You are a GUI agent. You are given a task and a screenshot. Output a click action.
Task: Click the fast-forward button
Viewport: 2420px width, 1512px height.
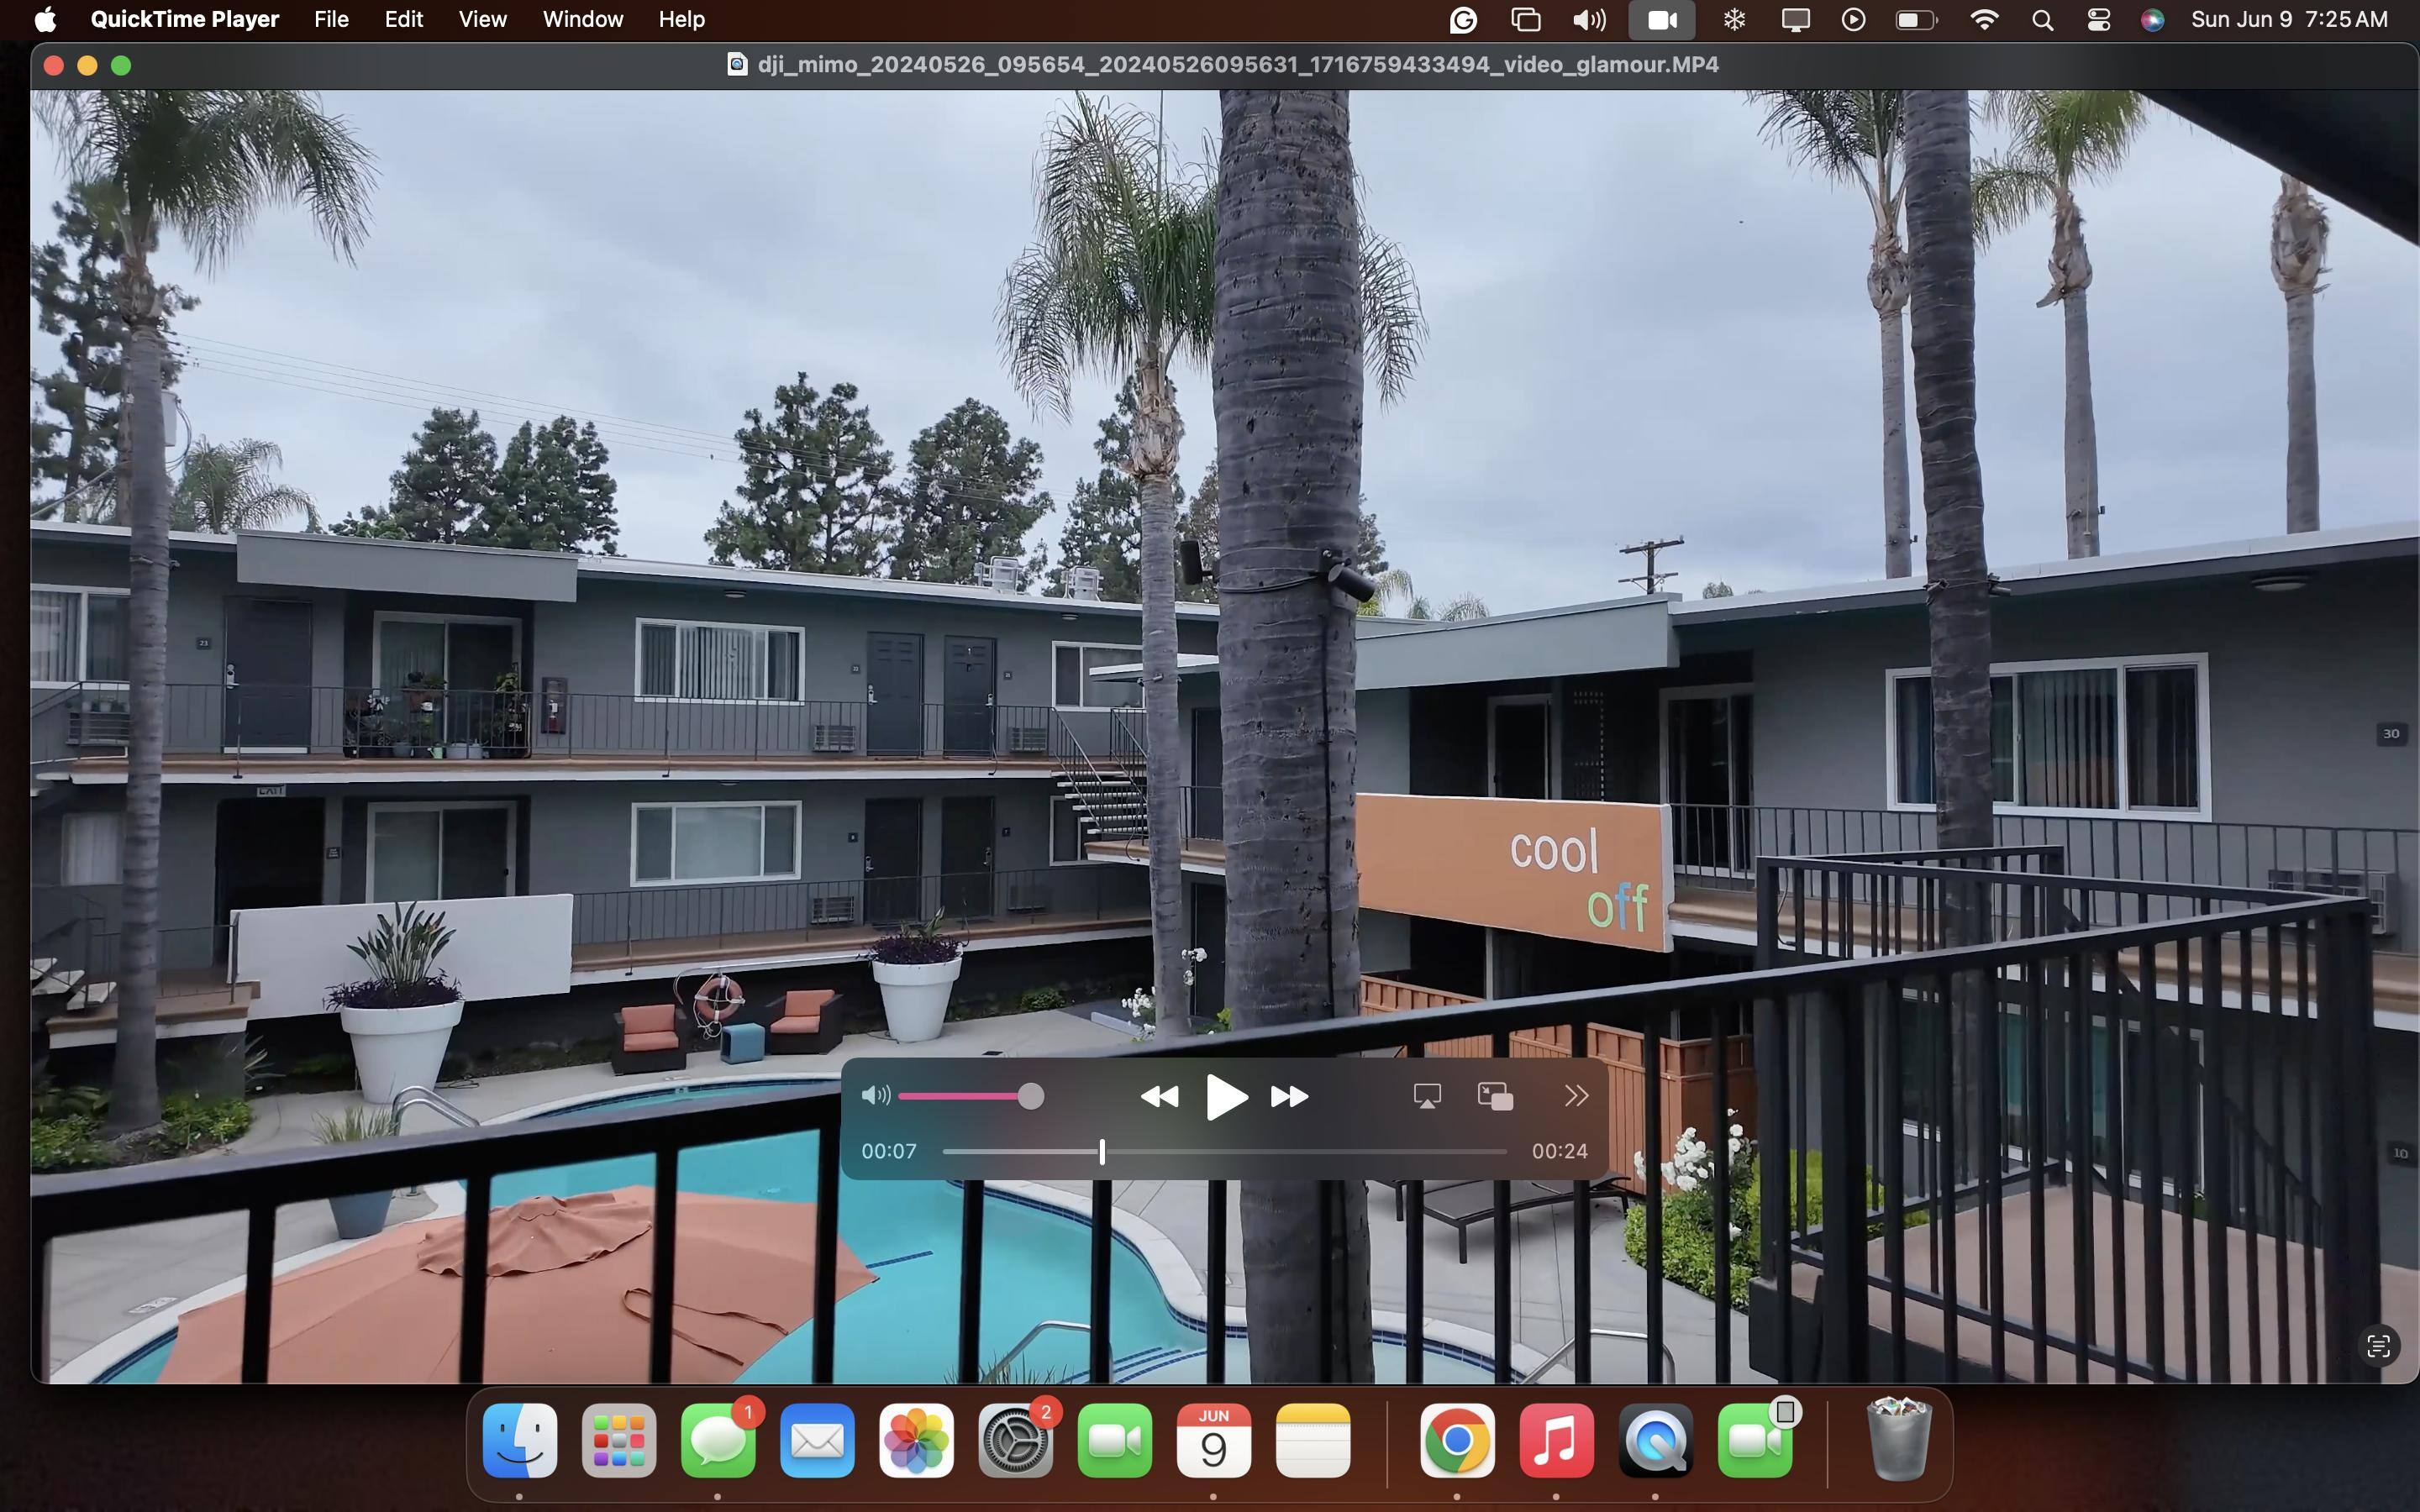pyautogui.click(x=1289, y=1097)
